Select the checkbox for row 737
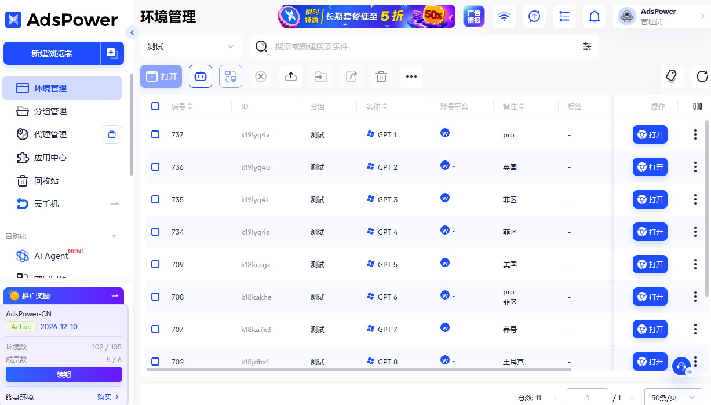 point(155,134)
